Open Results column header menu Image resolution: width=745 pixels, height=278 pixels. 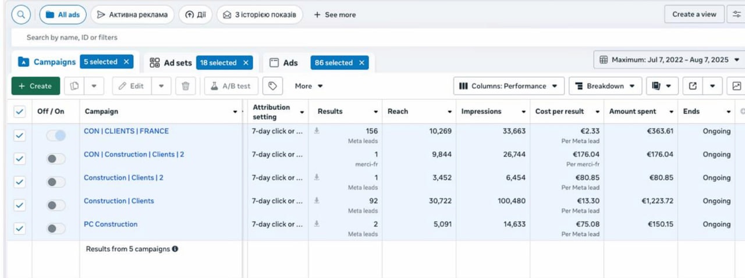click(375, 112)
